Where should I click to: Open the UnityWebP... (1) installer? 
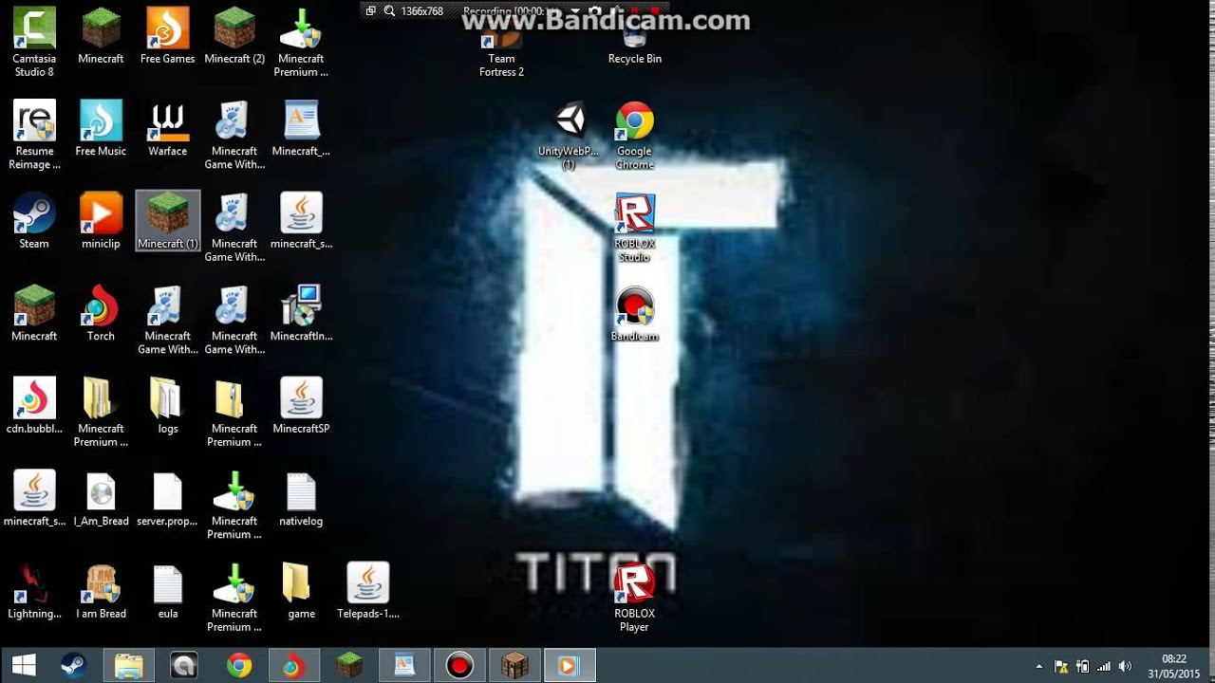pos(569,136)
